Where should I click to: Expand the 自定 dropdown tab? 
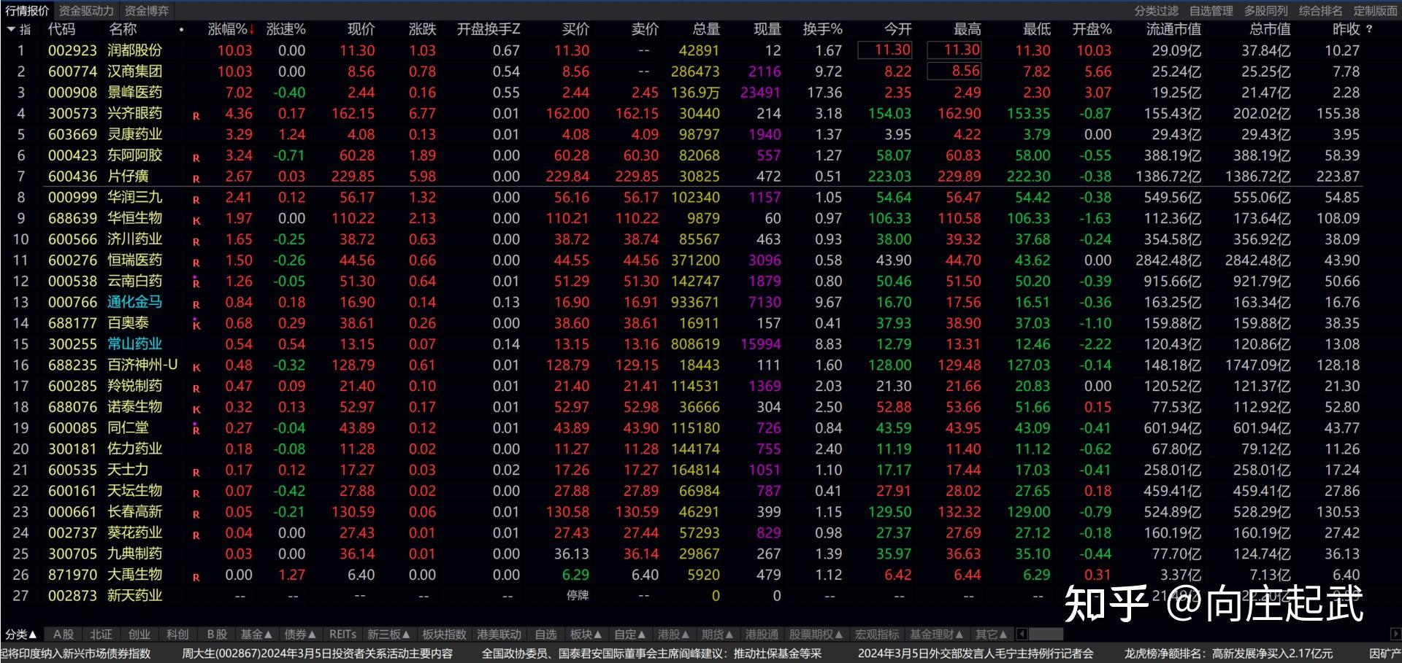(x=629, y=635)
